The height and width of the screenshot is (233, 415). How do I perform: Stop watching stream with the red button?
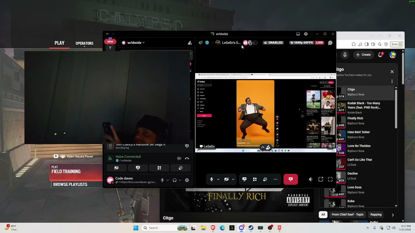[x=290, y=179]
